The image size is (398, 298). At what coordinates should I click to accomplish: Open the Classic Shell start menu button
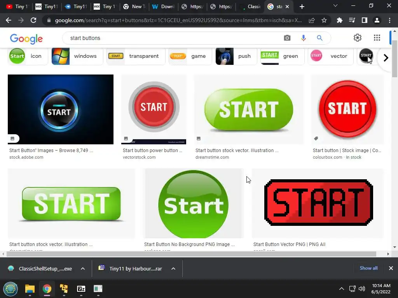[x=10, y=289]
